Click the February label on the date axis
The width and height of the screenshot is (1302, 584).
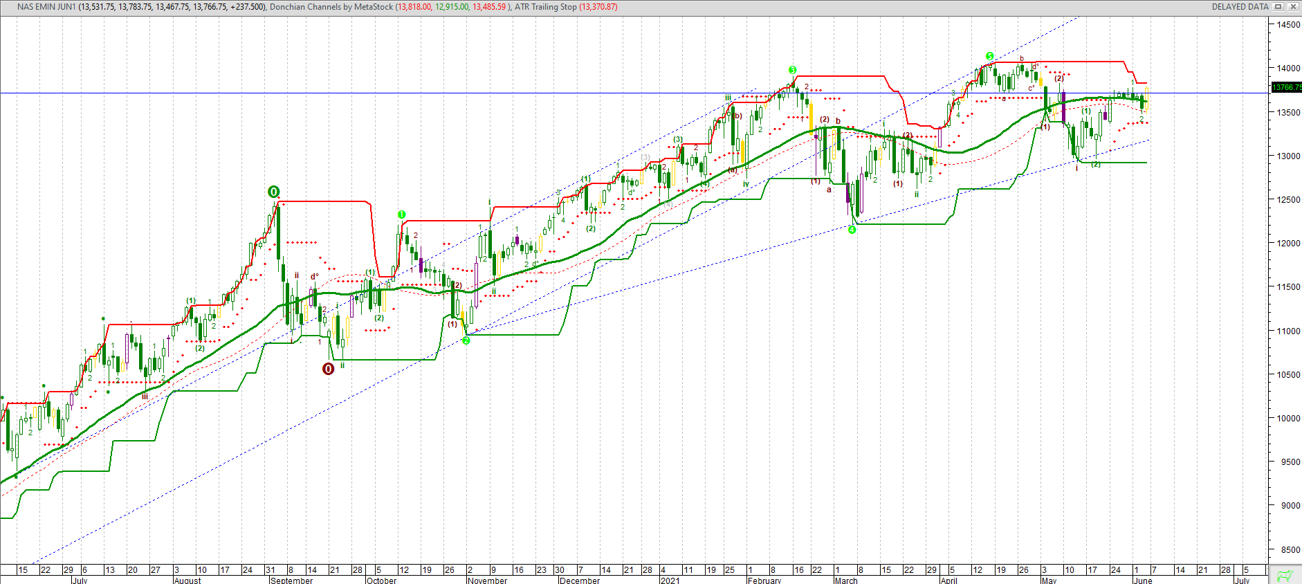click(764, 581)
